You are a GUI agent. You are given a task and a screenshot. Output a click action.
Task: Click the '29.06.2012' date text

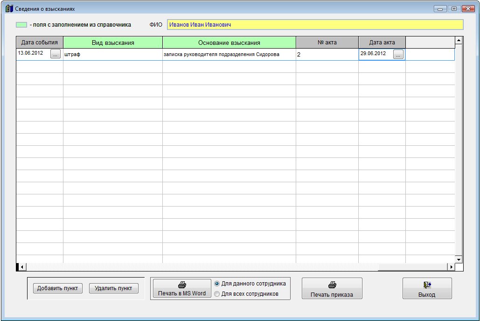pyautogui.click(x=373, y=53)
